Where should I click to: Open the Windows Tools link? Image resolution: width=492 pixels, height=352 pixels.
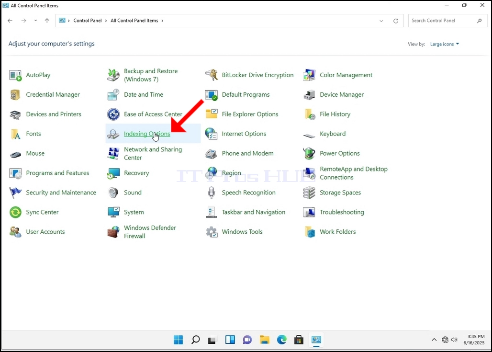pos(242,232)
